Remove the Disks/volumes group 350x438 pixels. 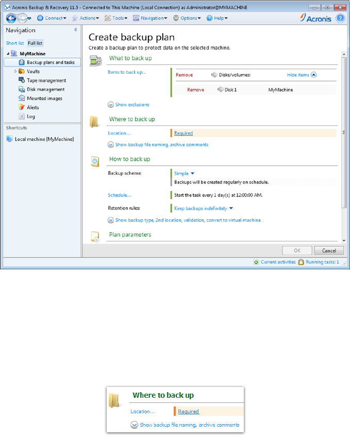click(184, 75)
